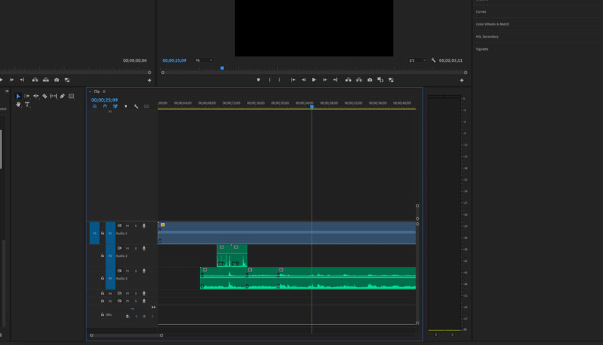The width and height of the screenshot is (603, 345).
Task: Expand the HSL Secondary section
Action: click(487, 37)
